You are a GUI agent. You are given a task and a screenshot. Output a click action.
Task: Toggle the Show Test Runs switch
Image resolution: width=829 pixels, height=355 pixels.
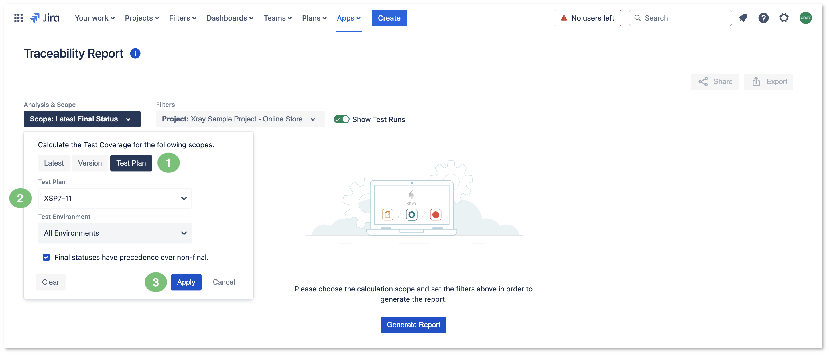(342, 119)
